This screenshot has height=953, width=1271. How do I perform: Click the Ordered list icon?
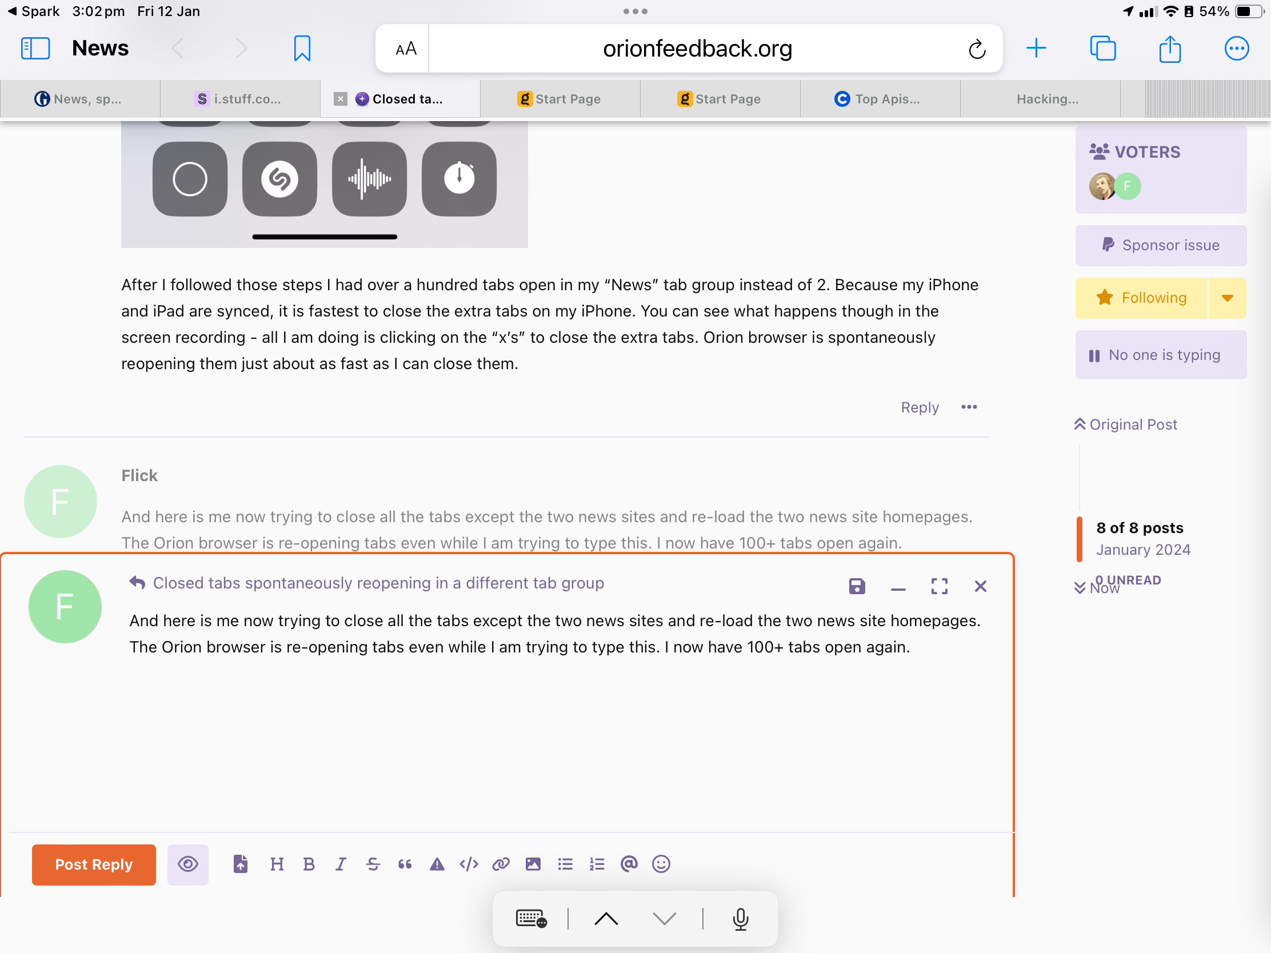pyautogui.click(x=597, y=864)
